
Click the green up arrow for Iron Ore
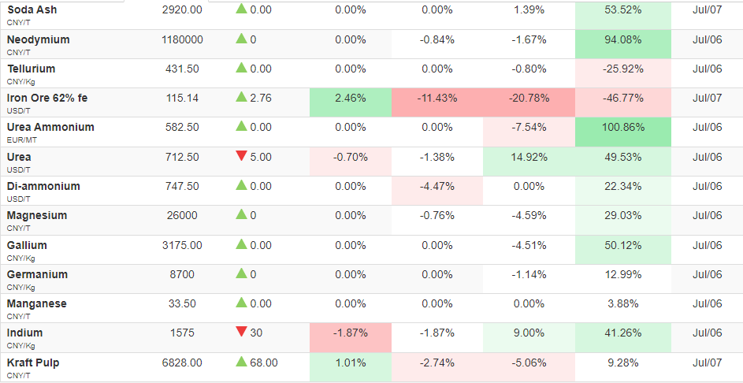click(x=242, y=97)
